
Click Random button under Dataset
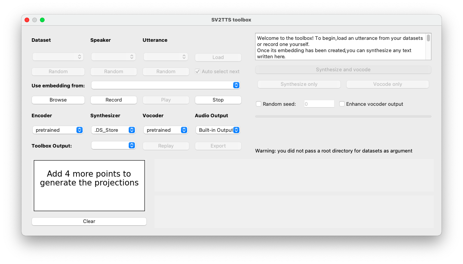click(x=58, y=71)
